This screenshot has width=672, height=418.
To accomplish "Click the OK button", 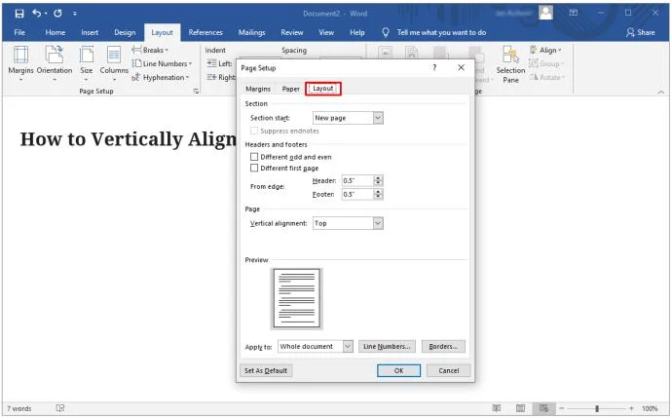I will [x=398, y=370].
